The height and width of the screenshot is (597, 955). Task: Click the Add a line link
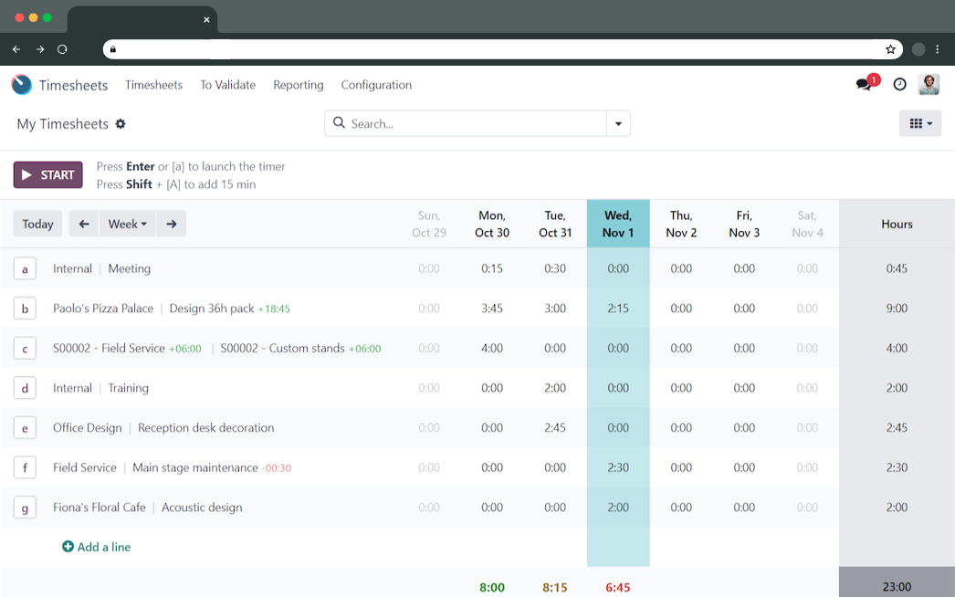97,547
